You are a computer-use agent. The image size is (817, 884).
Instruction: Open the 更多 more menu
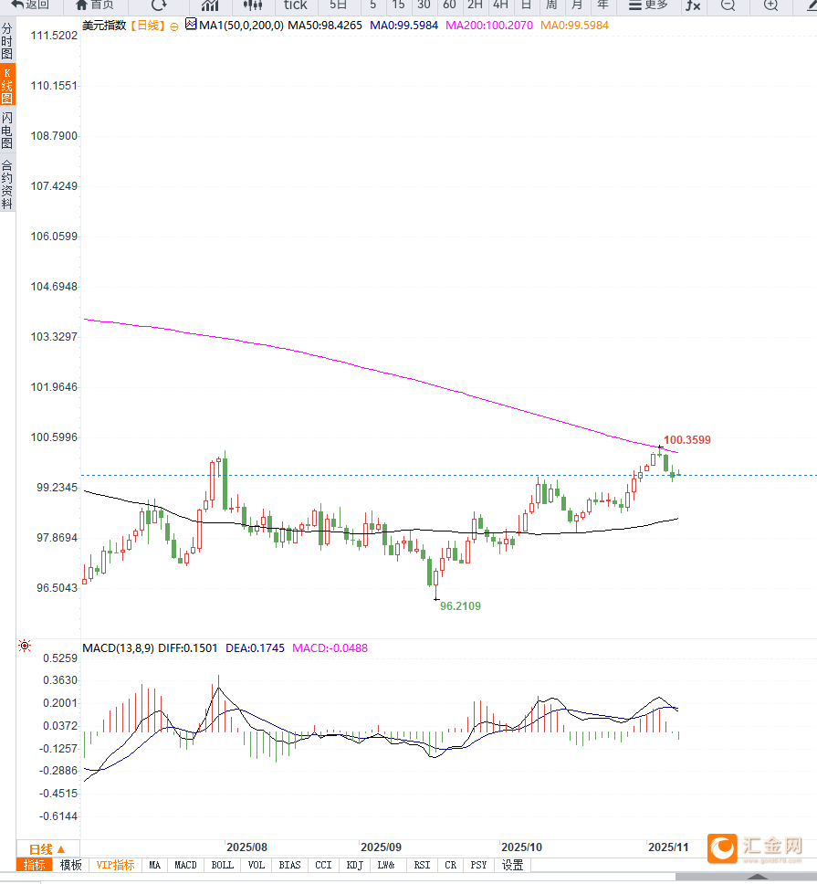(x=648, y=5)
